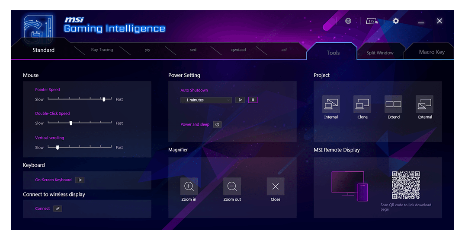Viewport: 465px width, 240px height.
Task: Launch the On-Screen Keyboard
Action: click(x=80, y=180)
